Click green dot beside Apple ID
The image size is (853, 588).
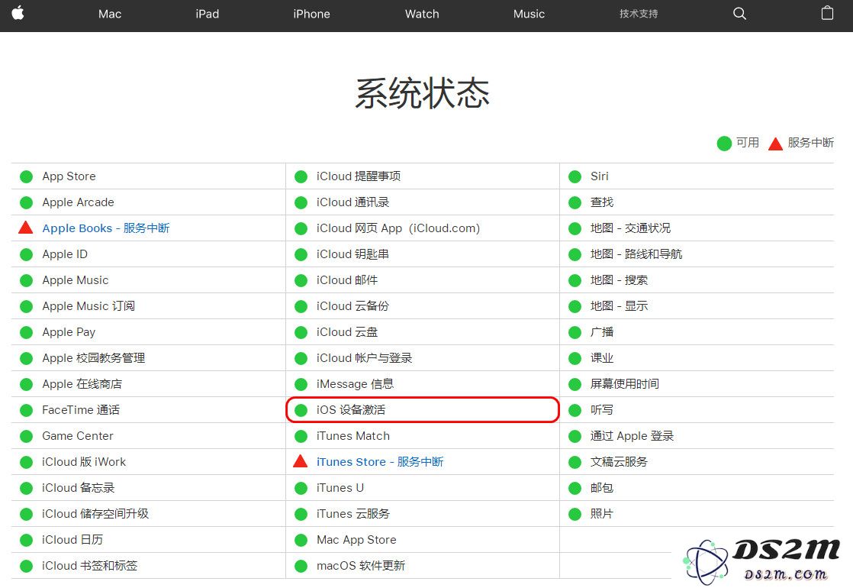(26, 254)
